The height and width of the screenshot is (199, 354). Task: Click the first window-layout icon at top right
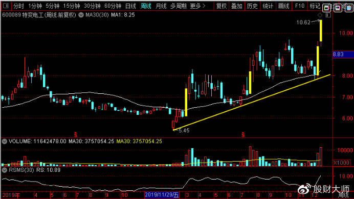point(326,8)
